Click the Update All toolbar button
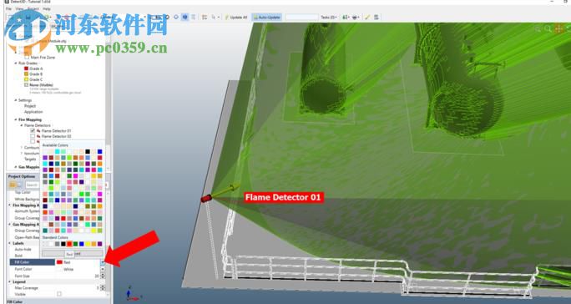Viewport: 571px width, 304px height. pos(235,18)
